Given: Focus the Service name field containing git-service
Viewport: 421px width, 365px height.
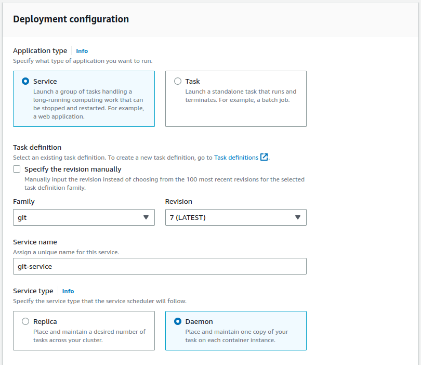Looking at the screenshot, I should pos(159,266).
